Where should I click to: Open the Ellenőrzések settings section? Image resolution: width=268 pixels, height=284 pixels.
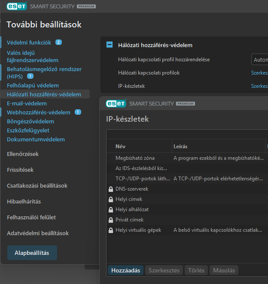pos(23,154)
